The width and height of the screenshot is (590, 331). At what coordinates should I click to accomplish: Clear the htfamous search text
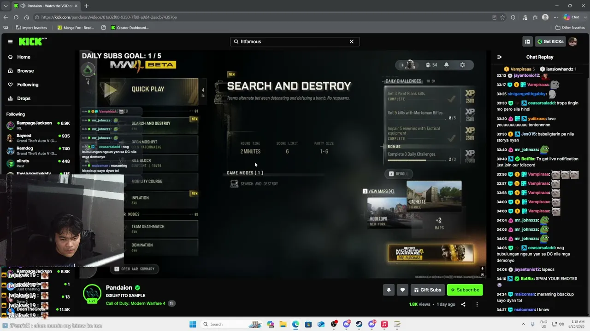351,41
